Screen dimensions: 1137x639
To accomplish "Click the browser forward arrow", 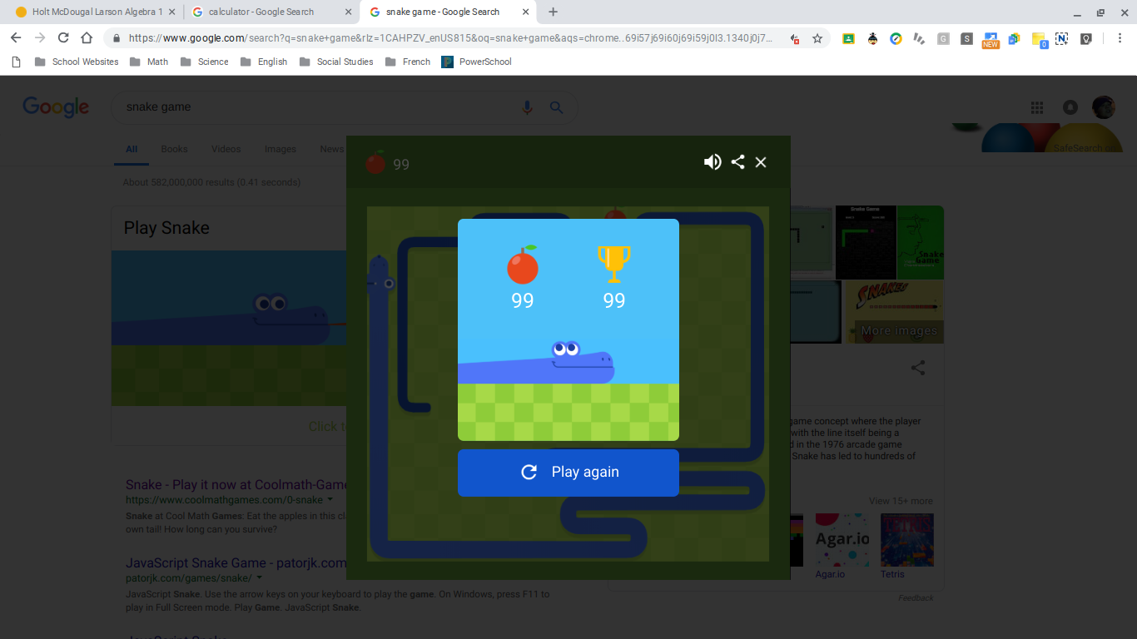I will click(x=39, y=38).
